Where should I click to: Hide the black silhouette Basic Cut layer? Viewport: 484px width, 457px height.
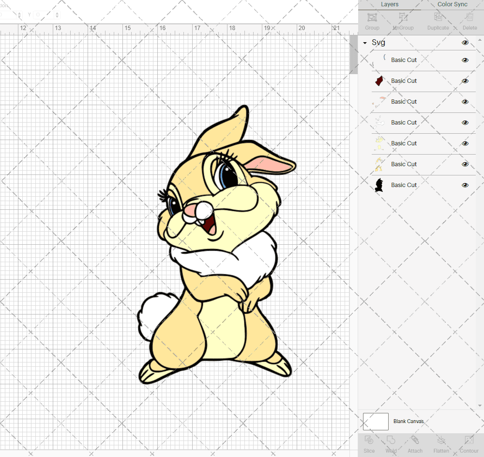(465, 185)
